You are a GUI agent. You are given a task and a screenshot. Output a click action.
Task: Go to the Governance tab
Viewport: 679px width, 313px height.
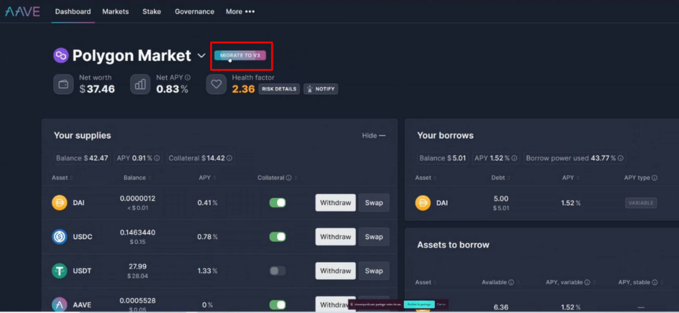tap(194, 12)
